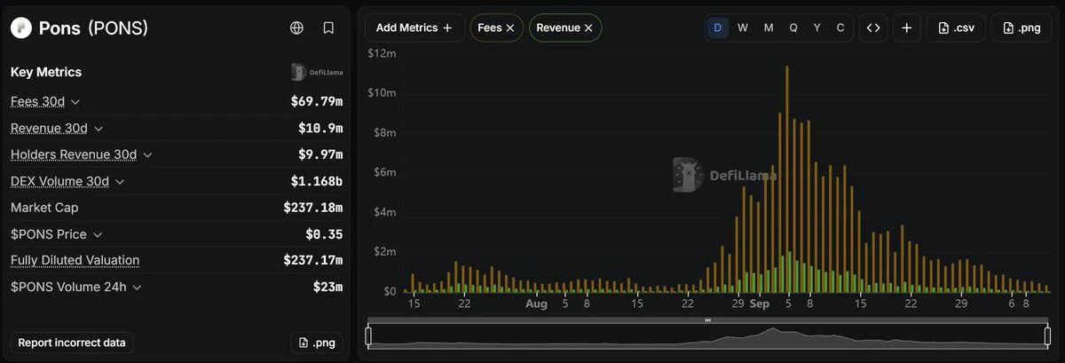
Task: Switch to cumulative interval C
Action: pyautogui.click(x=840, y=28)
